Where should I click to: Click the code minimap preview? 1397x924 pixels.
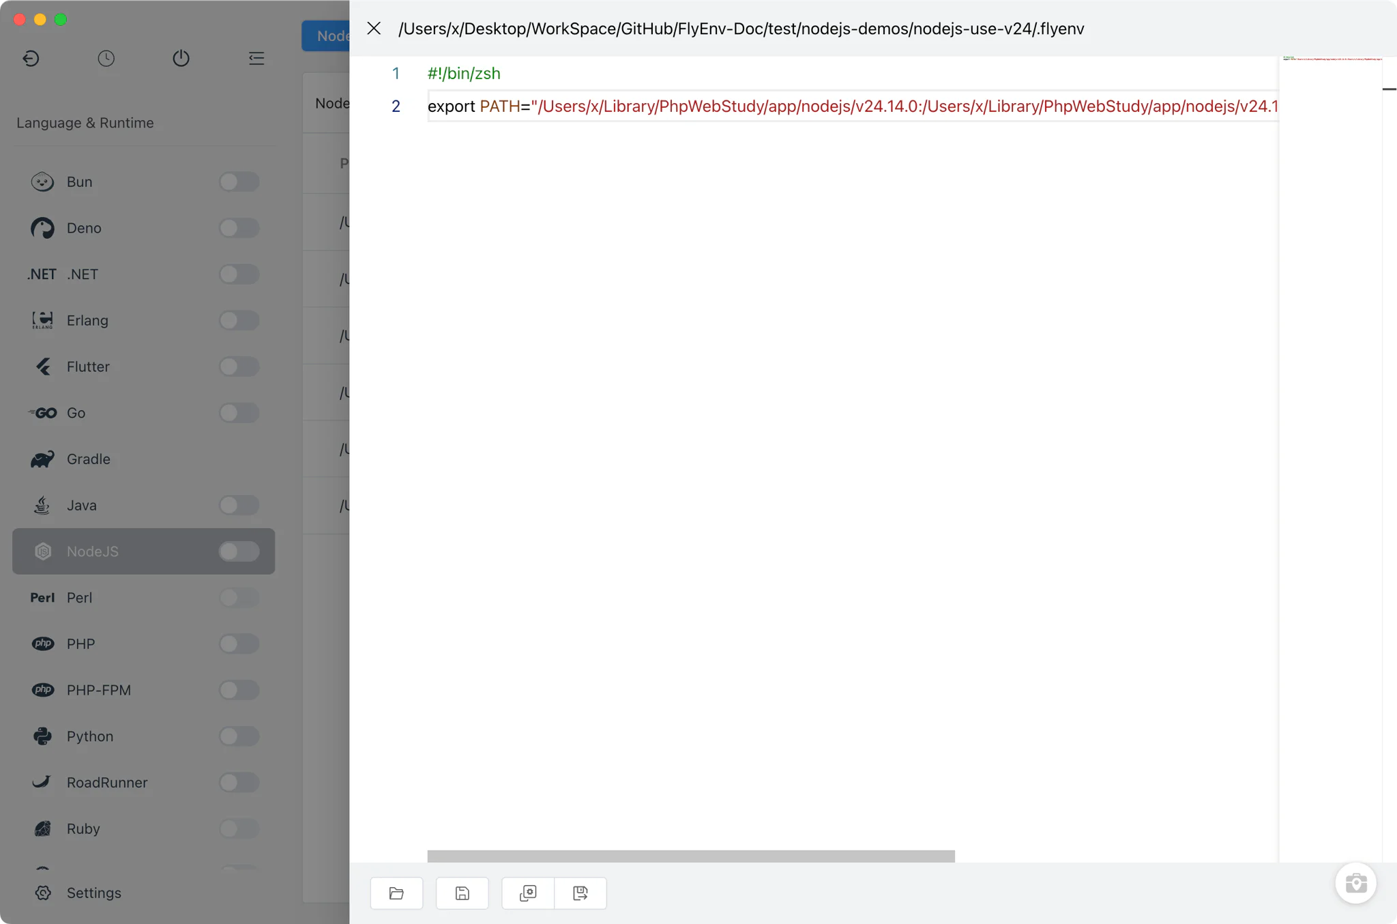(x=1331, y=459)
